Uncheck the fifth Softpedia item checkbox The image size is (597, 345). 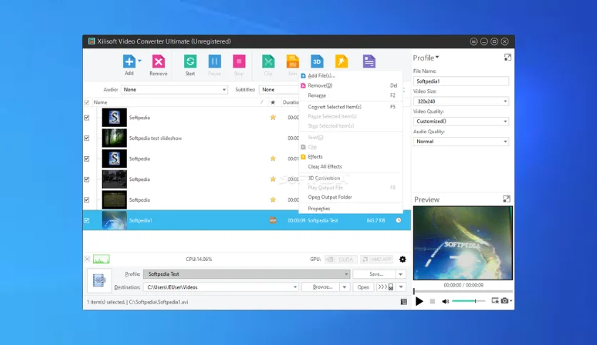(x=87, y=200)
